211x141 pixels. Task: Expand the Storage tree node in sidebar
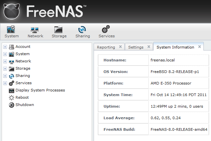tap(5, 68)
